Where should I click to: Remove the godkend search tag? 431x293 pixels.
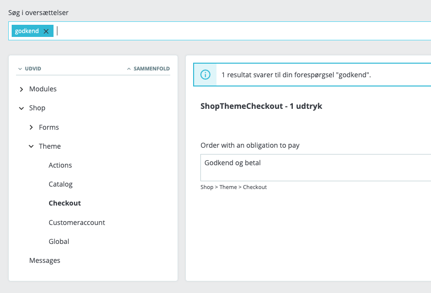(x=46, y=31)
